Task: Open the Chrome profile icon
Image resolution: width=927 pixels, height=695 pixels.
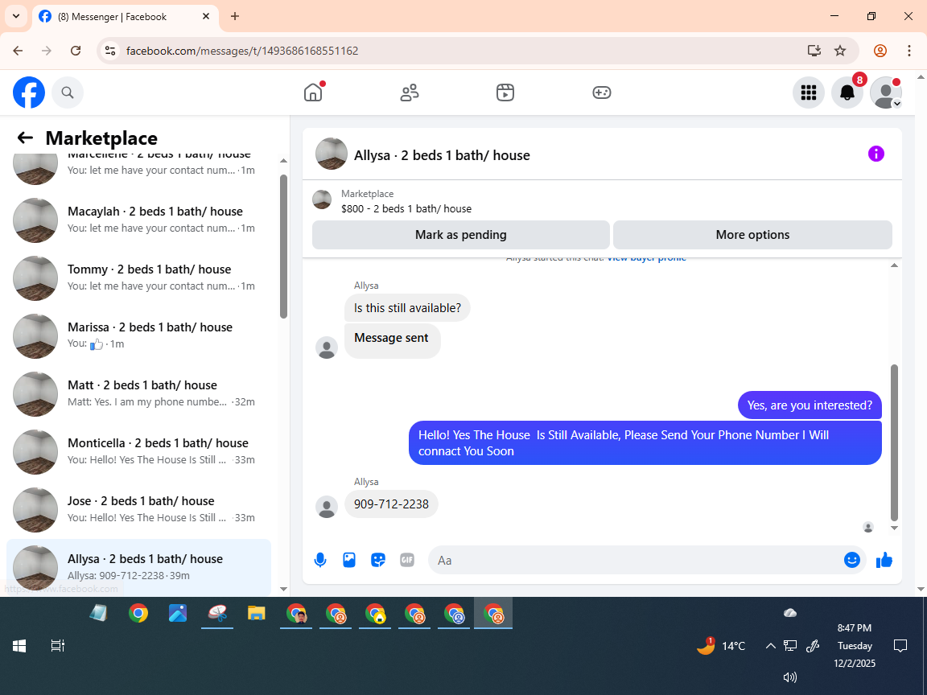Action: pos(880,51)
